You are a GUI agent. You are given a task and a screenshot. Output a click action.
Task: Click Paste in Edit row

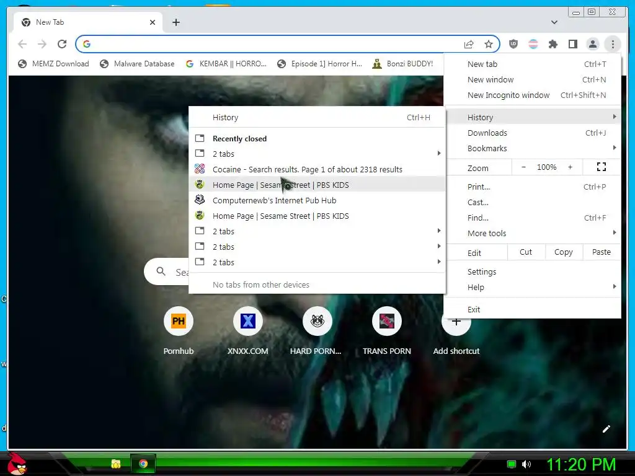[x=601, y=252]
